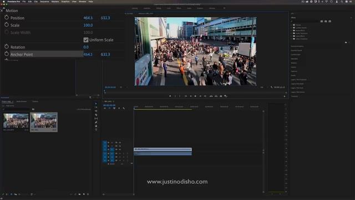The width and height of the screenshot is (355, 200).
Task: Toggle Snap in the timeline
Action: pos(109,108)
